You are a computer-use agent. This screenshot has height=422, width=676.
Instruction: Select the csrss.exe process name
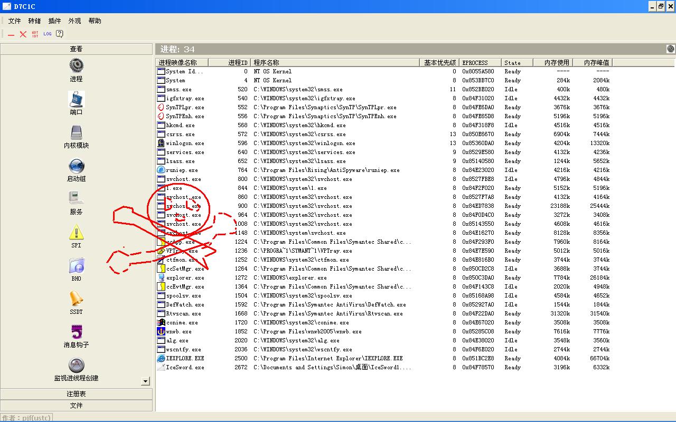pyautogui.click(x=180, y=134)
